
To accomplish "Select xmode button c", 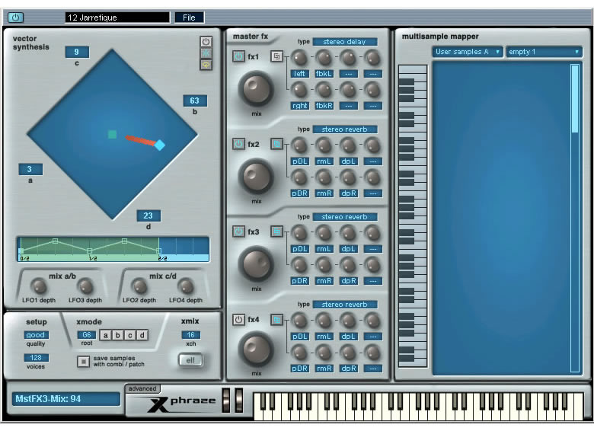I will pyautogui.click(x=130, y=335).
